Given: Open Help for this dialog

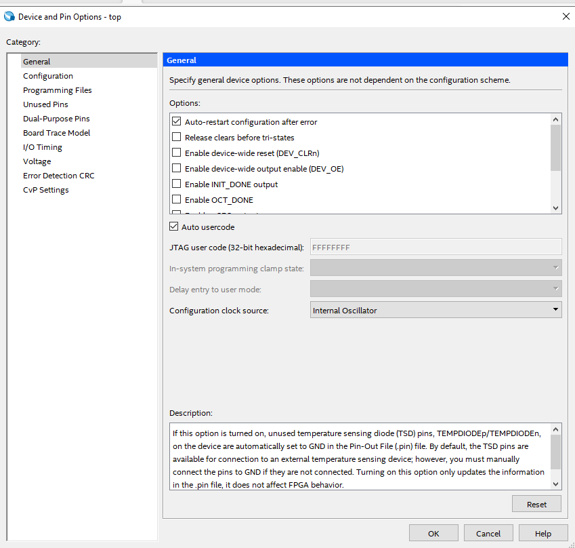Looking at the screenshot, I should (543, 533).
